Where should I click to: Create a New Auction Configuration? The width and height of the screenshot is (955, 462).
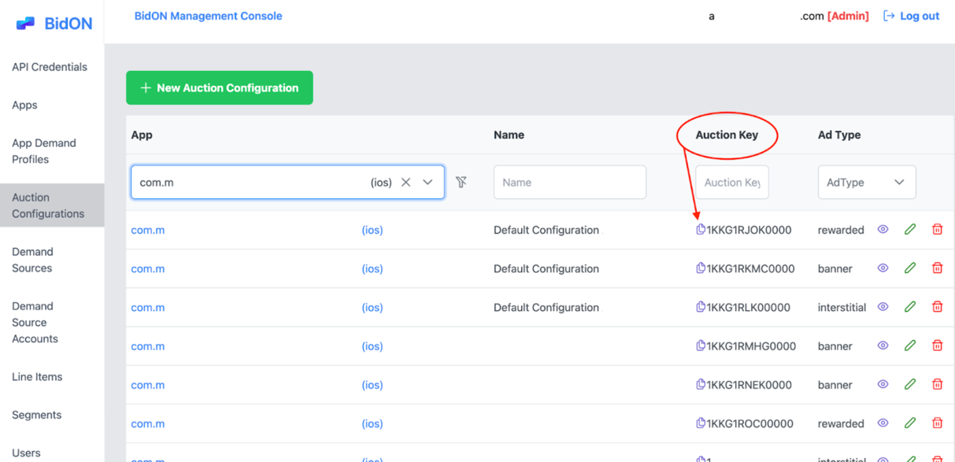pyautogui.click(x=219, y=87)
